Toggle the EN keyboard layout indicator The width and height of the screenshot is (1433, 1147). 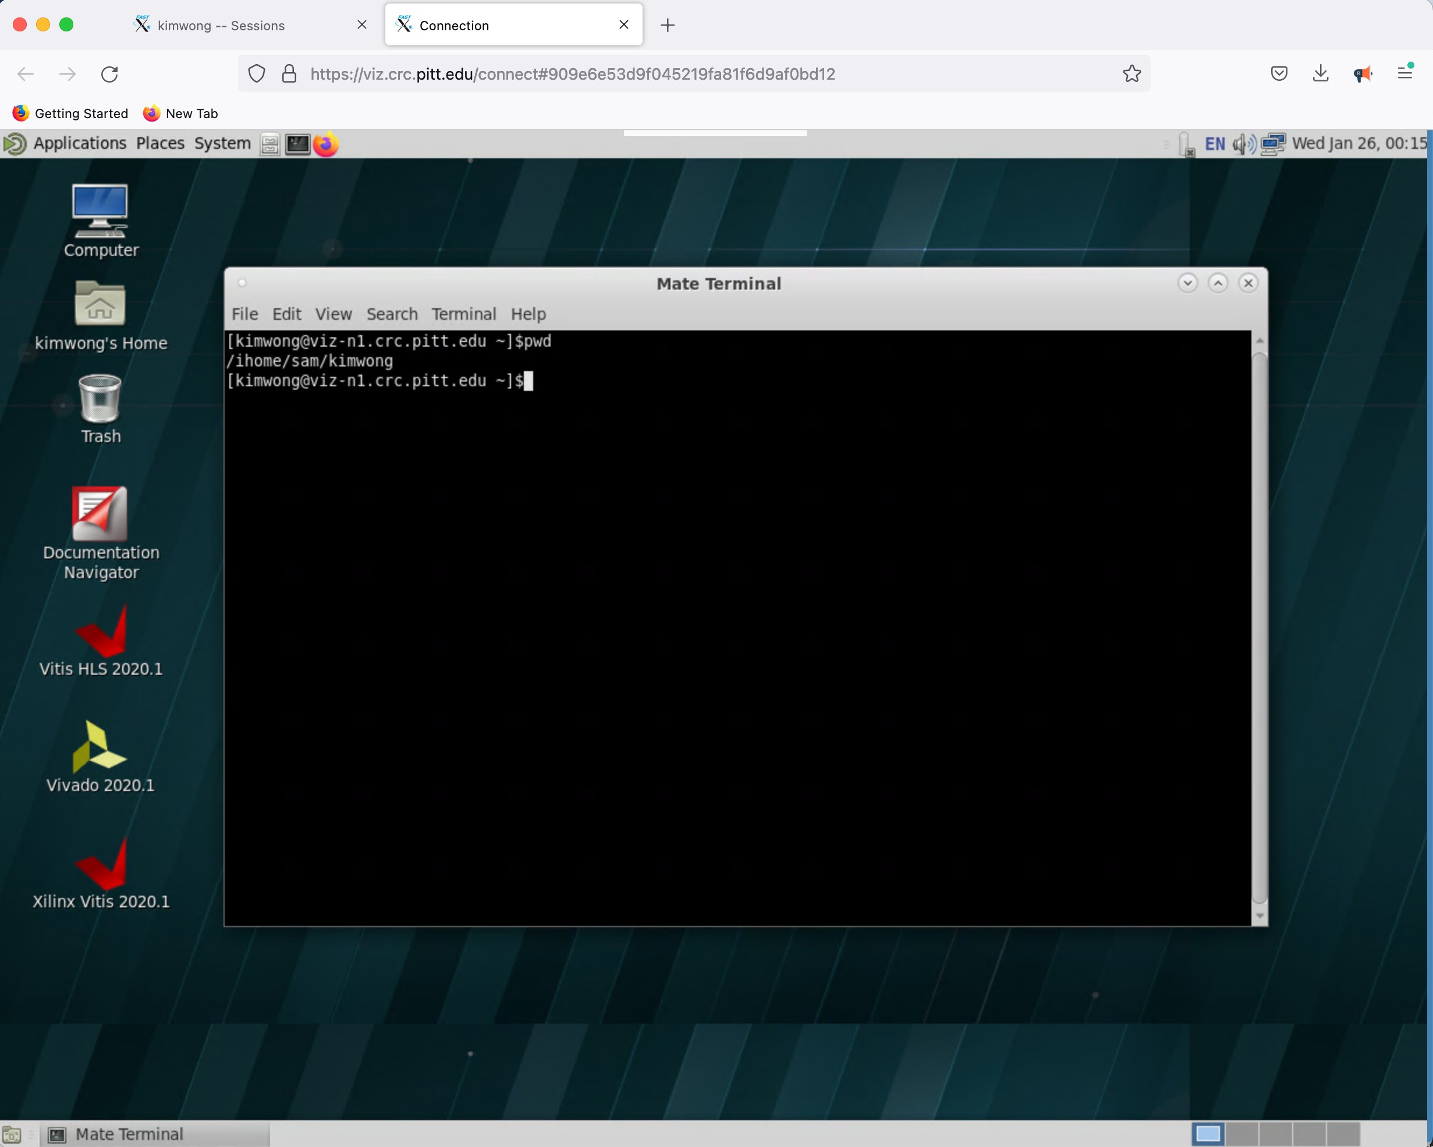point(1214,144)
